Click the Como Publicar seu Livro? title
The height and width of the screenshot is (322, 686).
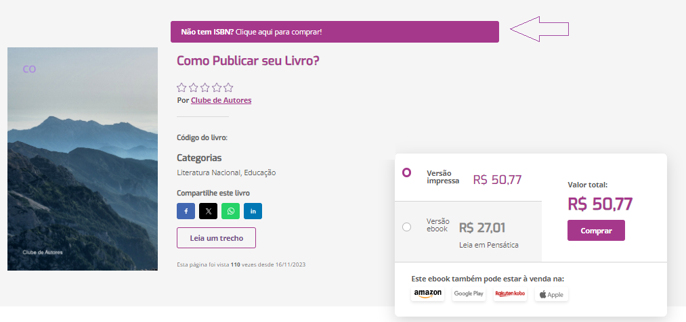[x=248, y=60]
